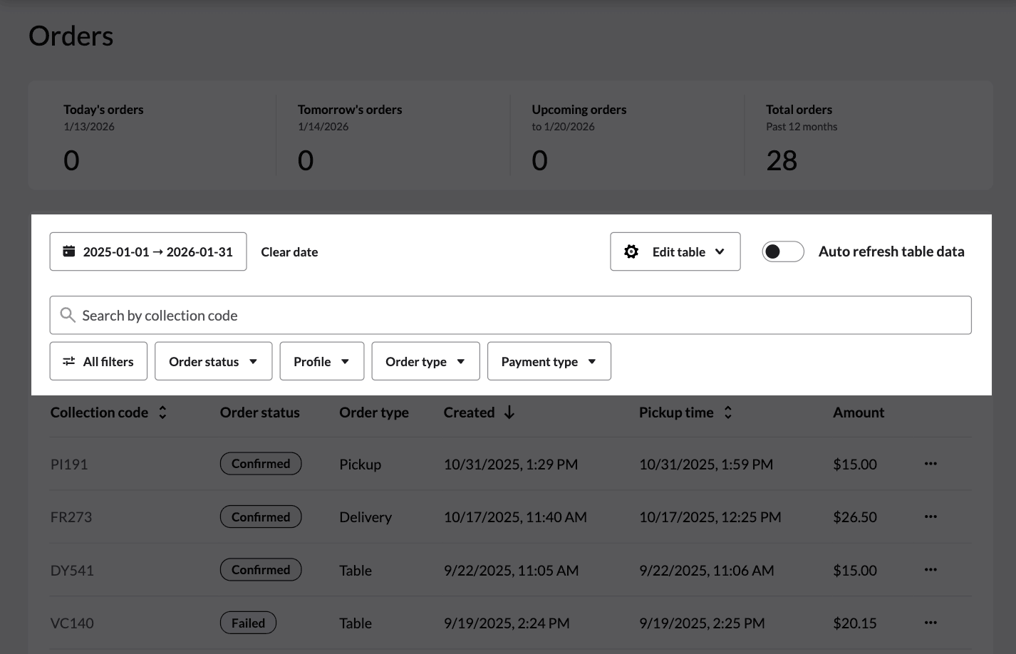
Task: Click the calendar icon in the date range picker
Action: (x=68, y=251)
